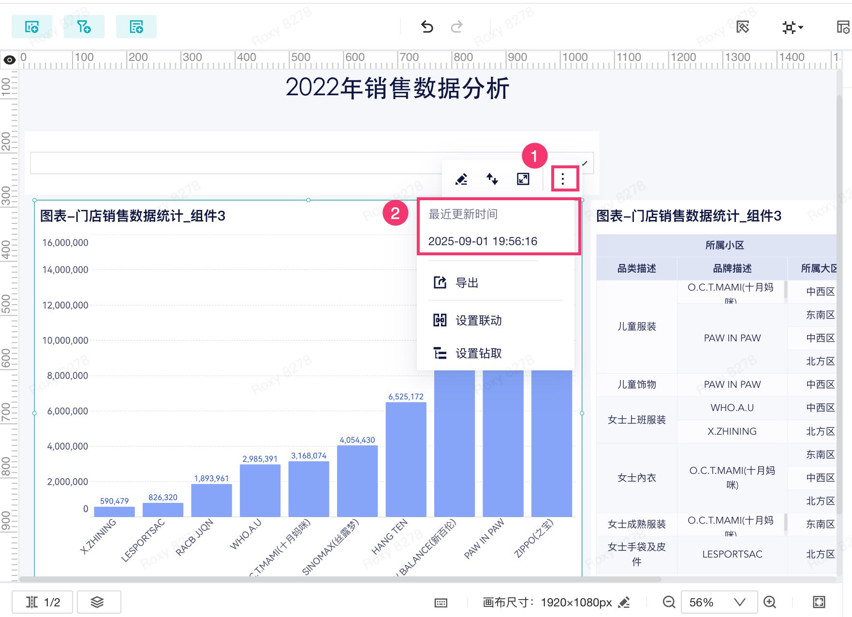Click the 儿童服装 category cell
The width and height of the screenshot is (852, 617).
[636, 326]
